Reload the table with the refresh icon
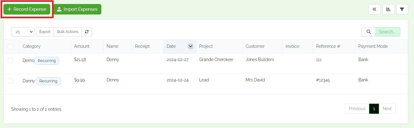The width and height of the screenshot is (414, 128). pos(87,32)
